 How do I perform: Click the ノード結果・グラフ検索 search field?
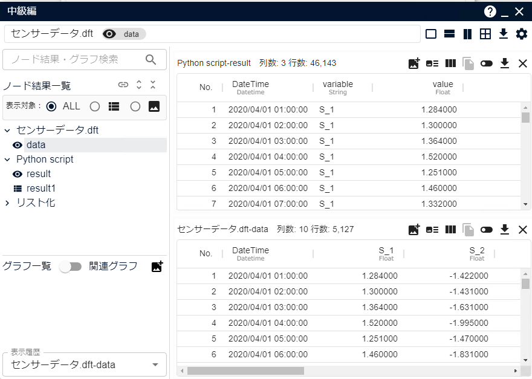(x=74, y=59)
